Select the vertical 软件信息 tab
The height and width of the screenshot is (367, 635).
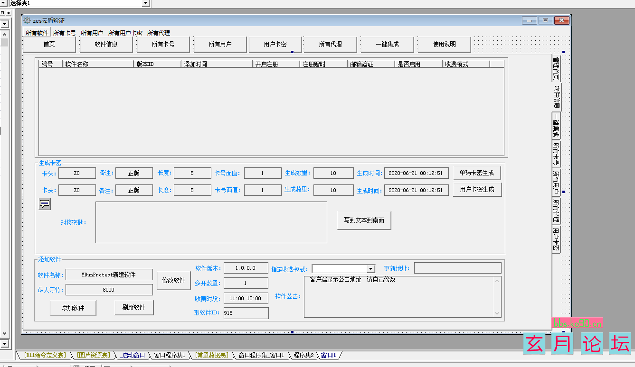pos(557,97)
